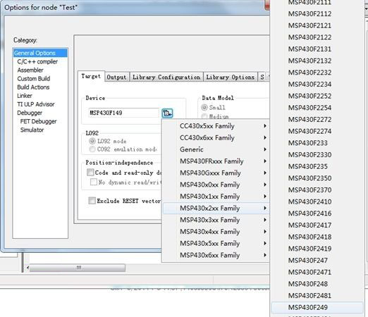
Task: Choose MSP430F2417 from device list
Action: [x=317, y=225]
